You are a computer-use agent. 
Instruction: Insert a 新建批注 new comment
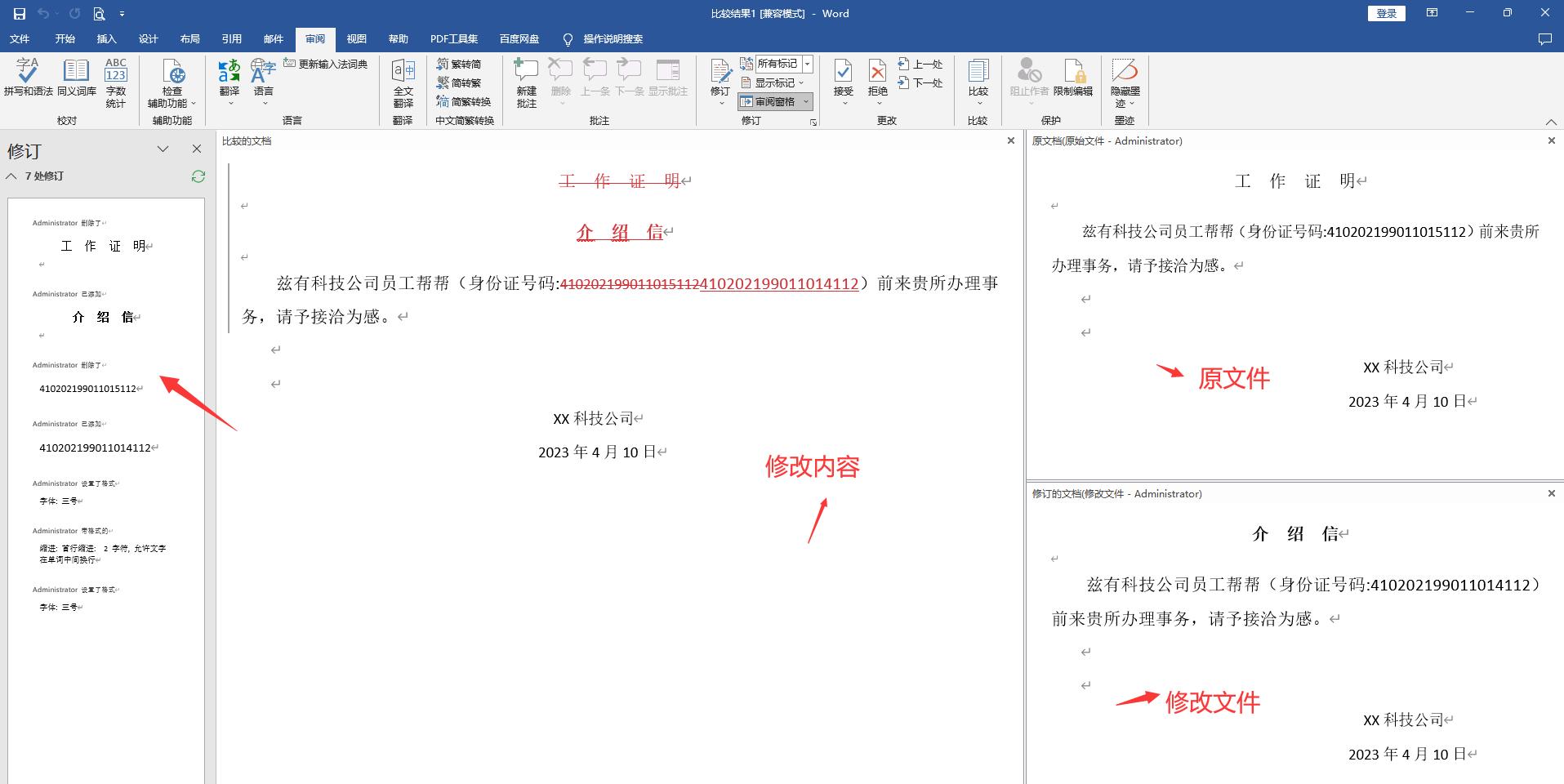point(525,82)
